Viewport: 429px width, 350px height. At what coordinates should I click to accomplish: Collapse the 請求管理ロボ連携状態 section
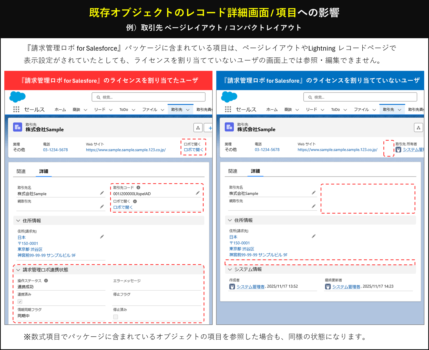(x=18, y=270)
